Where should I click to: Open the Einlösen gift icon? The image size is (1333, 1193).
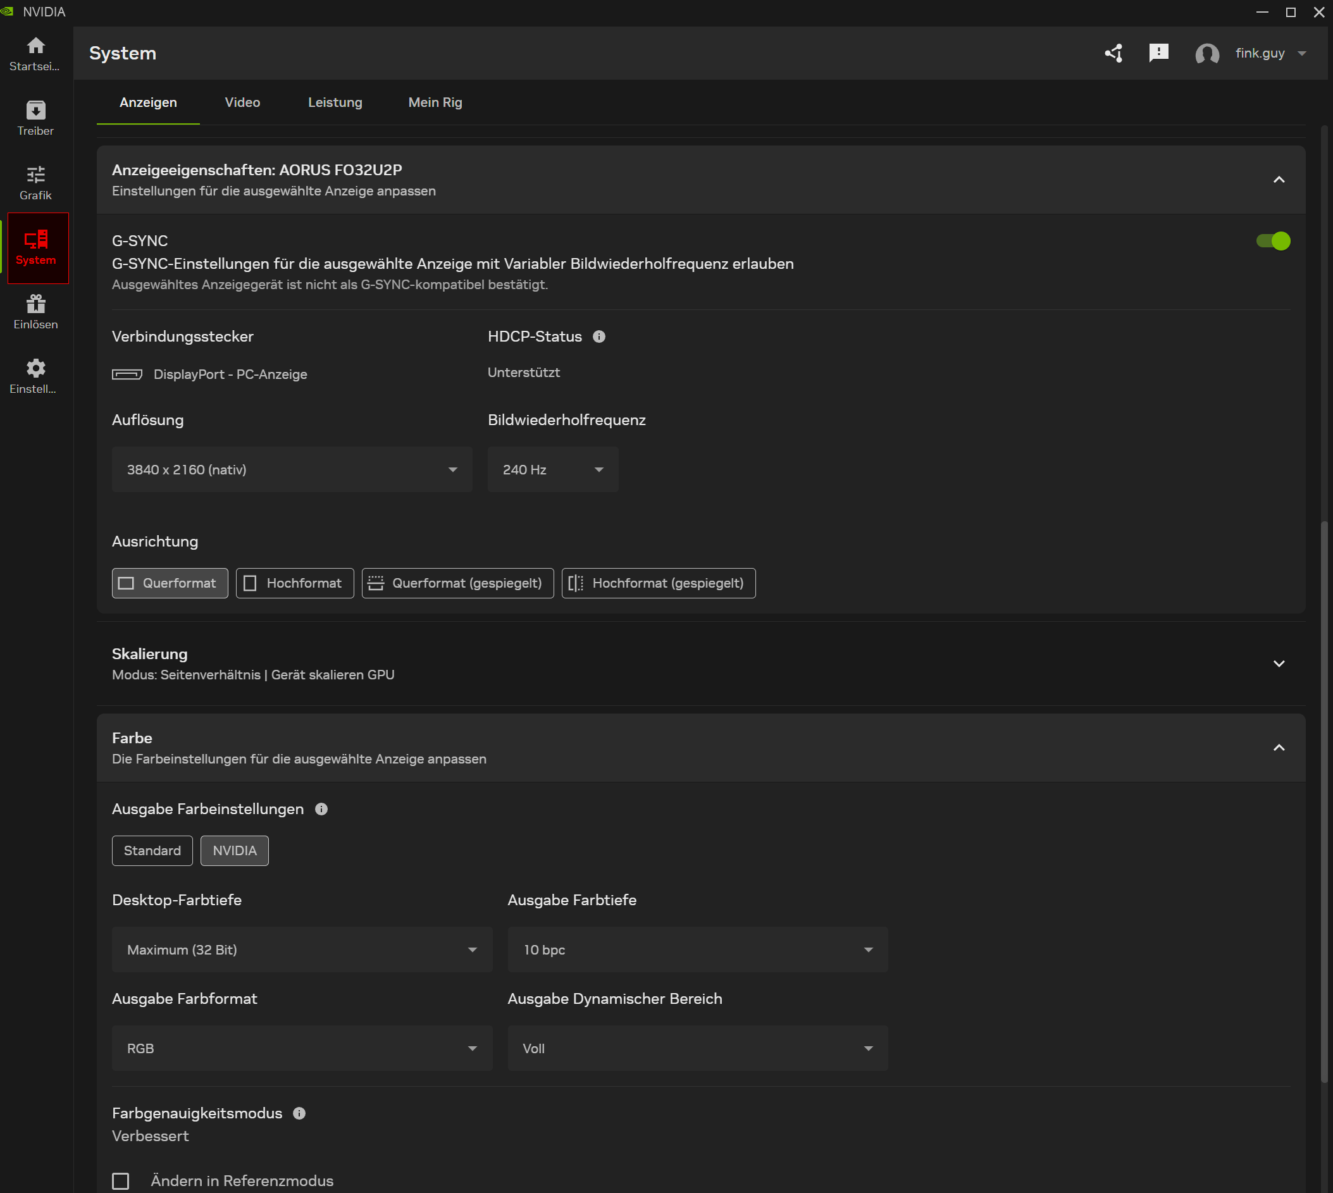pyautogui.click(x=35, y=311)
